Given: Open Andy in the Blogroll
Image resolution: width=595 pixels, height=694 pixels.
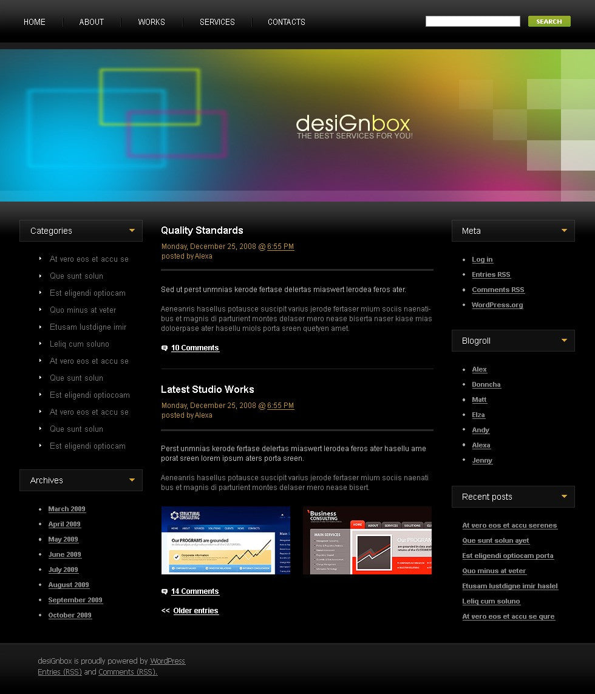Looking at the screenshot, I should pyautogui.click(x=480, y=430).
